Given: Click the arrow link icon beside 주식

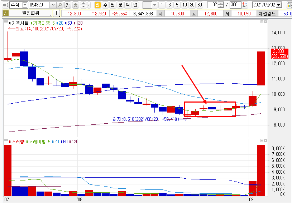Looking at the screenshot, I should (x=5, y=5).
